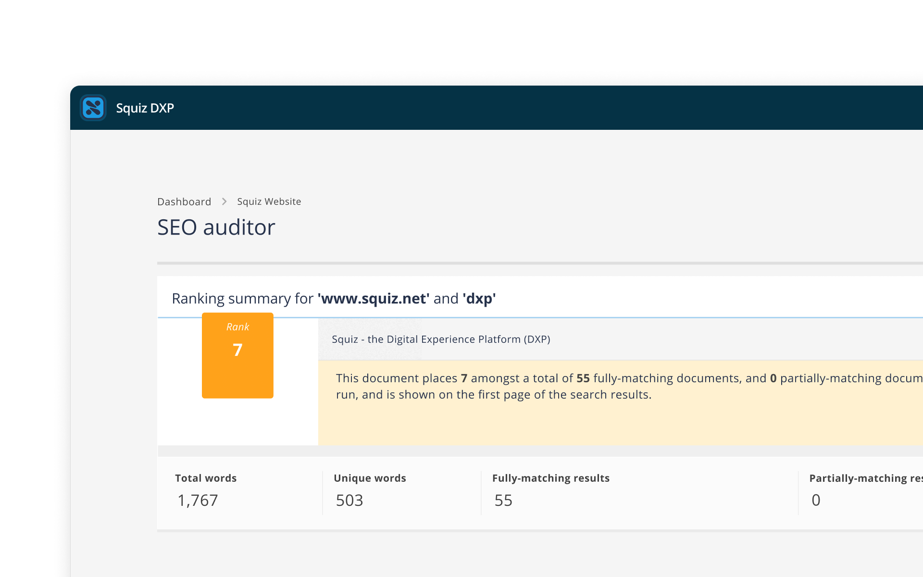Click the rank number 7
The height and width of the screenshot is (577, 923).
237,350
